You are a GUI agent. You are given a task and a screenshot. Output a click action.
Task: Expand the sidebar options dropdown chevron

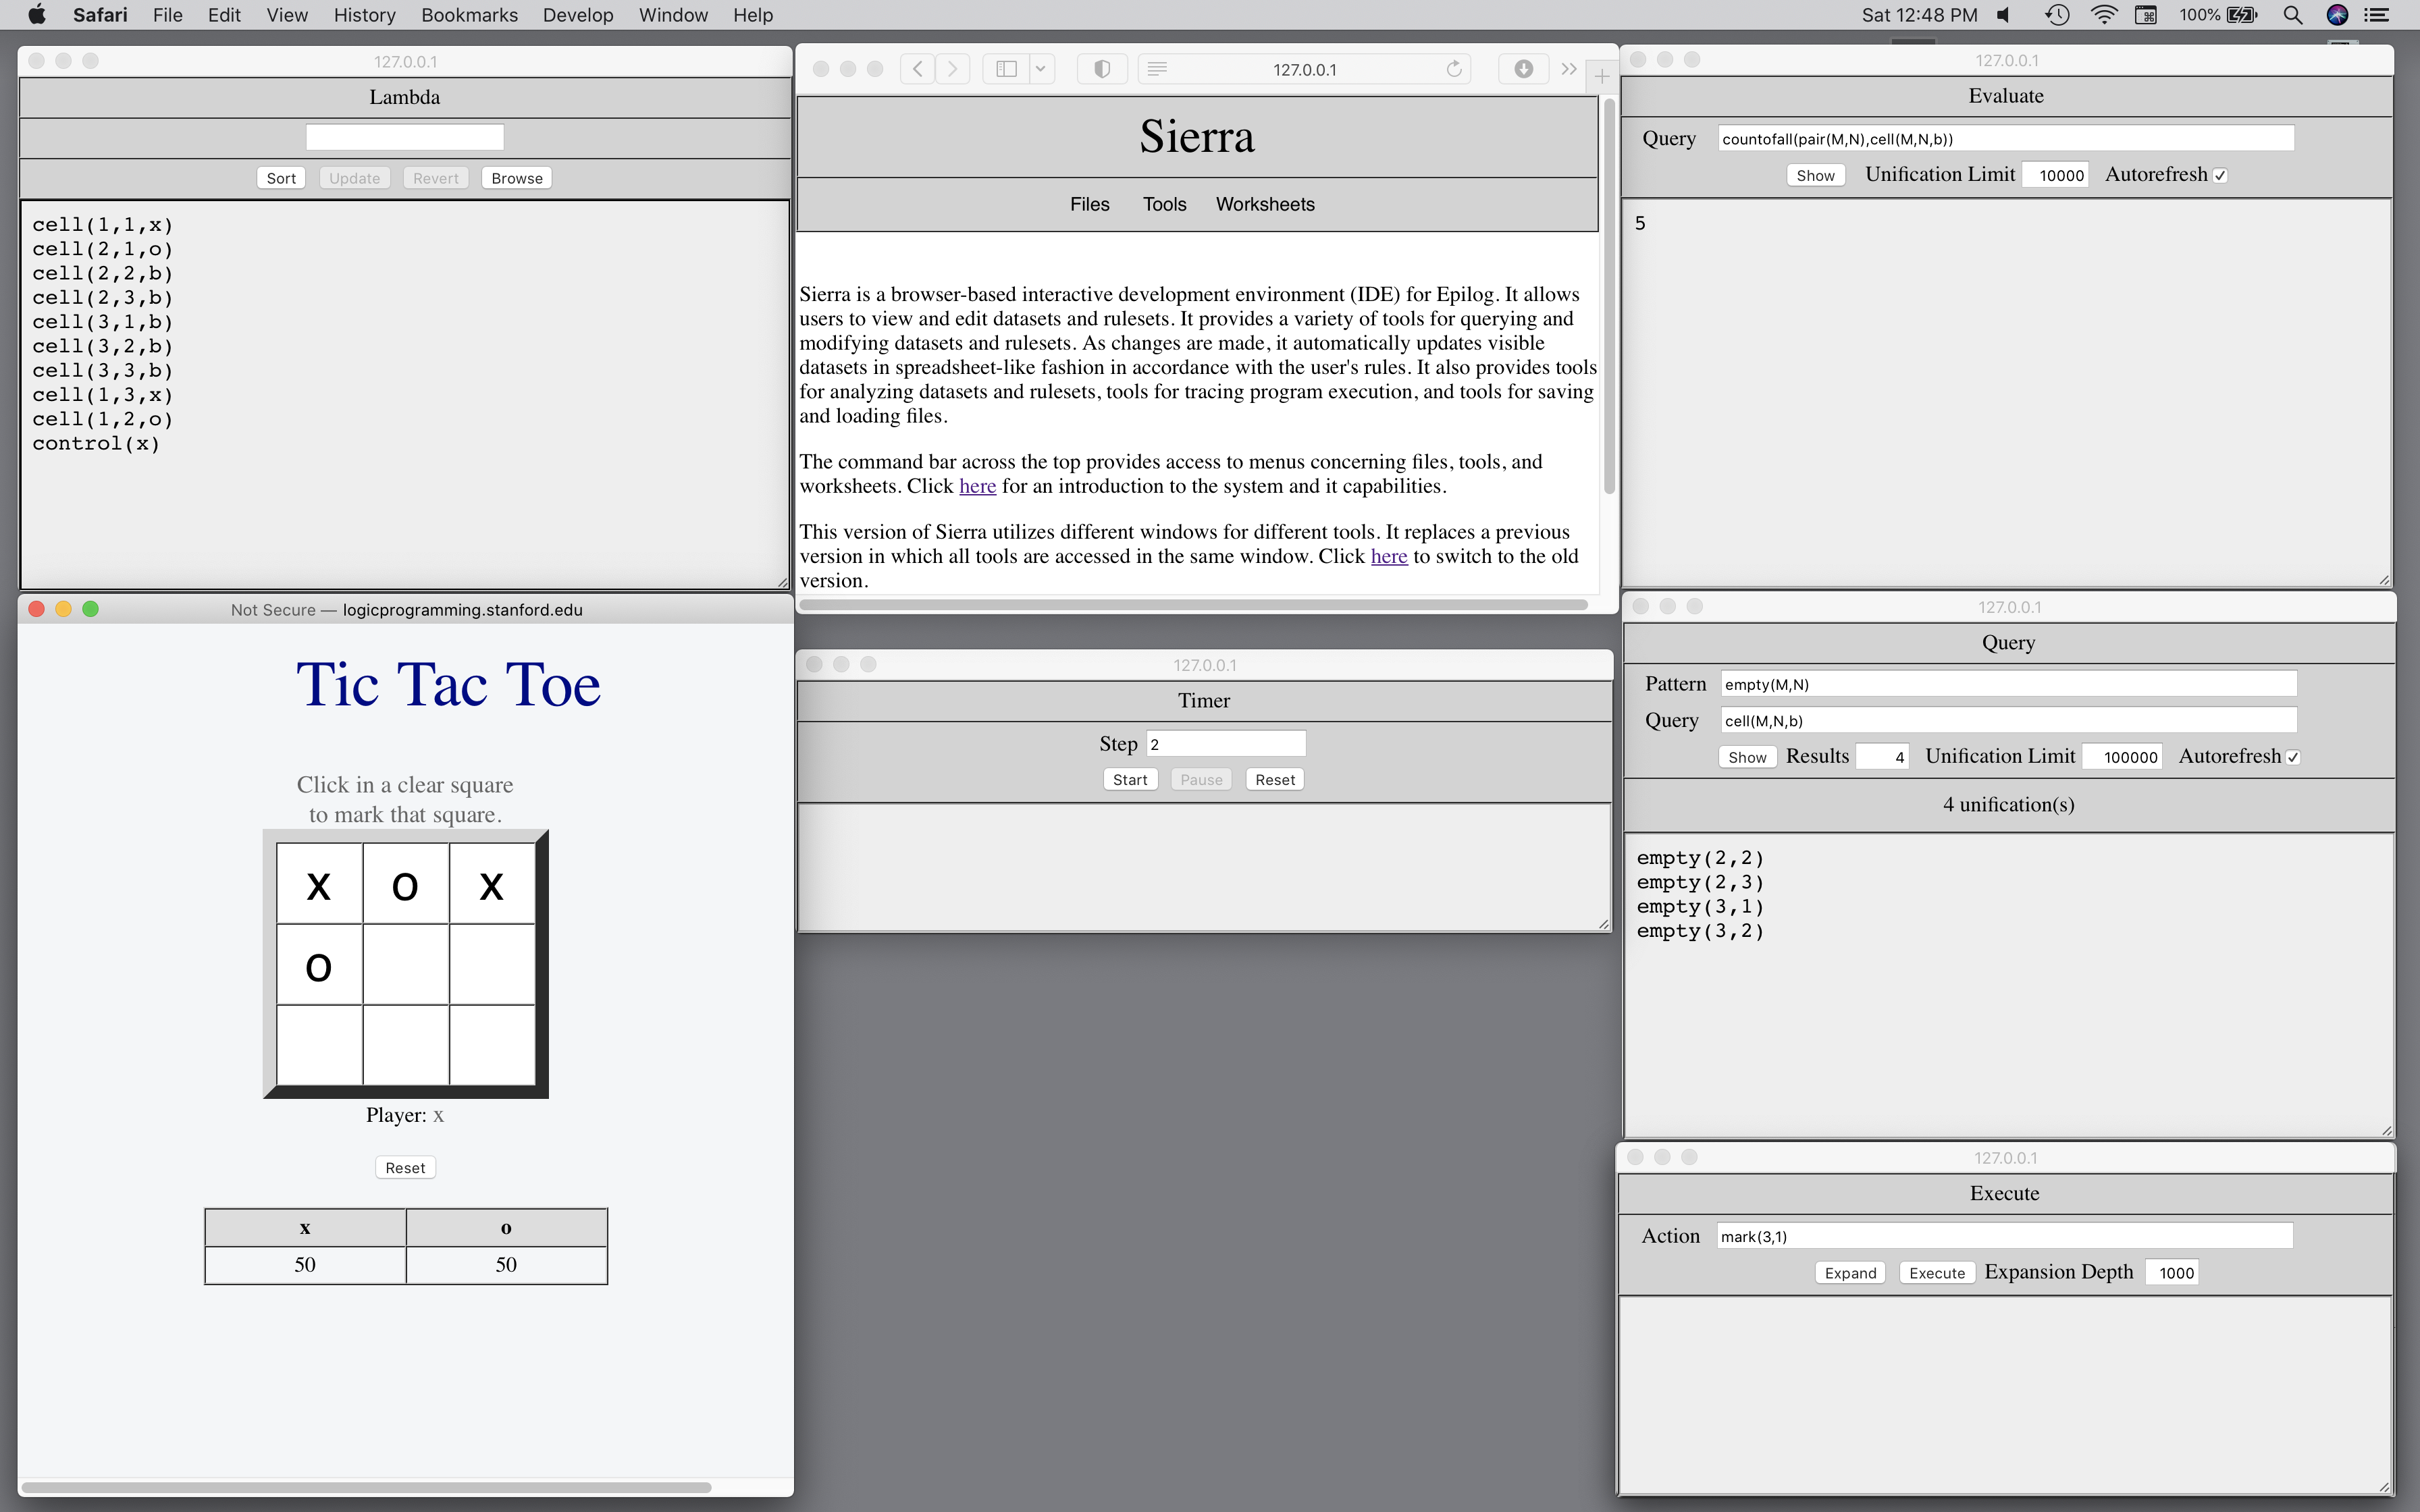click(x=1040, y=69)
